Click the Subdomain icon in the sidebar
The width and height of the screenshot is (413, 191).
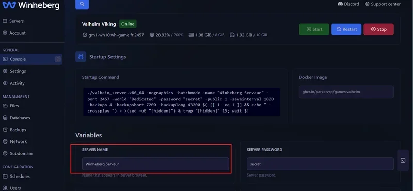coord(5,153)
